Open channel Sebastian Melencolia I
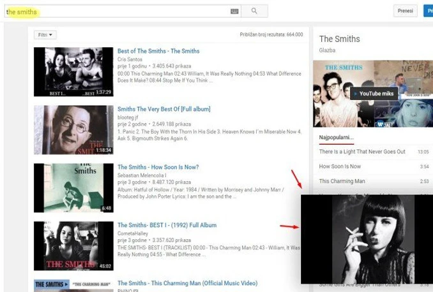 [142, 175]
